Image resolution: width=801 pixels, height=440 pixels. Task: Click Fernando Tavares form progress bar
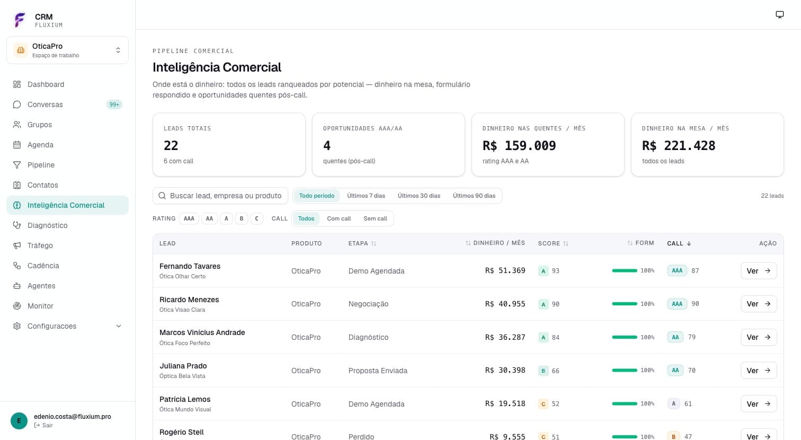pos(625,270)
